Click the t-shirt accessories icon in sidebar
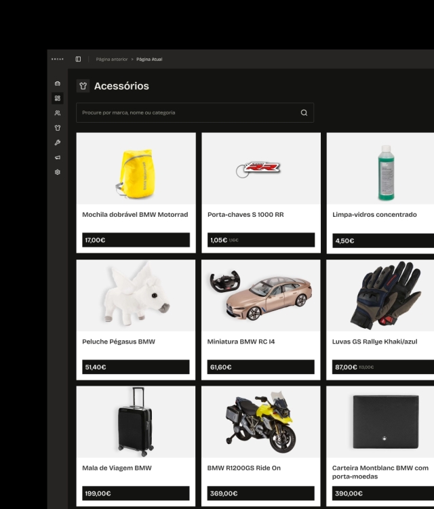The width and height of the screenshot is (434, 509). coord(58,127)
